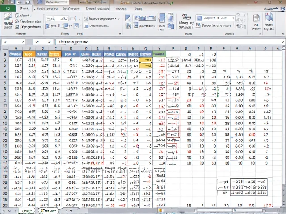The image size is (286, 214).
Task: Collapse the ribbon with the bottom-right chevron
Action: pos(283,34)
